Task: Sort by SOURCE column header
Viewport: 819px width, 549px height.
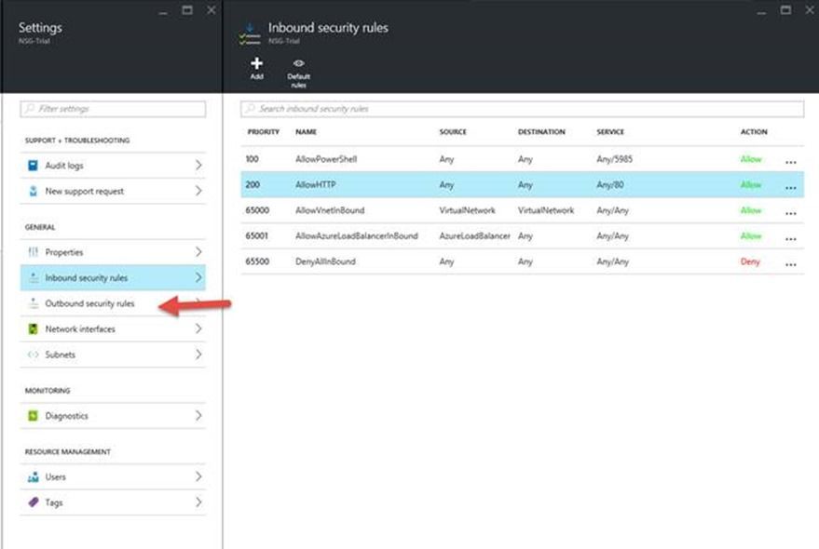Action: 453,132
